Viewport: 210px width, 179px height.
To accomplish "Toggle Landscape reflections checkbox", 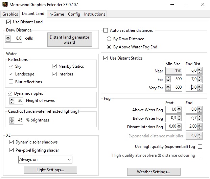I will 11,74.
